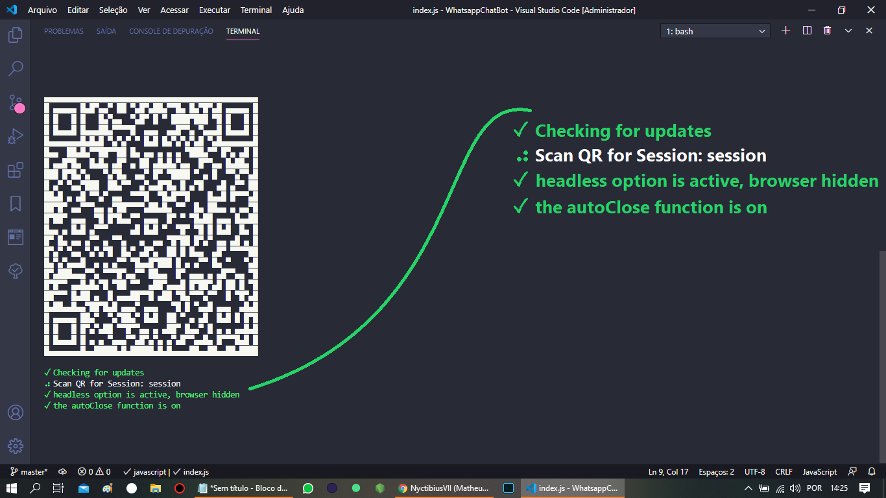Open the Bookmarks view in activity bar
The height and width of the screenshot is (498, 886).
pos(16,204)
